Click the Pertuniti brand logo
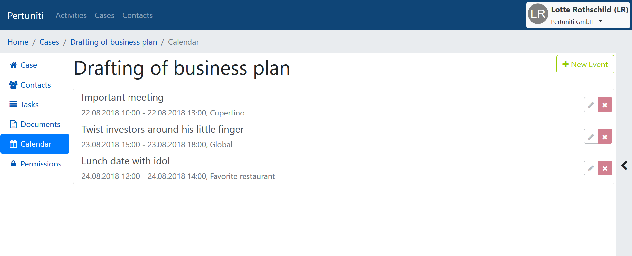This screenshot has width=632, height=256. [x=25, y=15]
